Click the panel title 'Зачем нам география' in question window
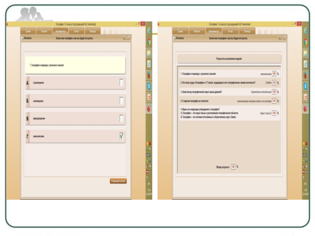The width and height of the screenshot is (315, 236). (x=74, y=38)
